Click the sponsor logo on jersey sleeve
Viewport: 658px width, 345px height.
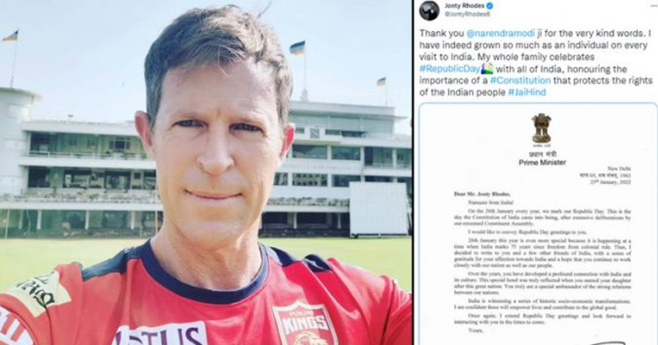[x=38, y=294]
